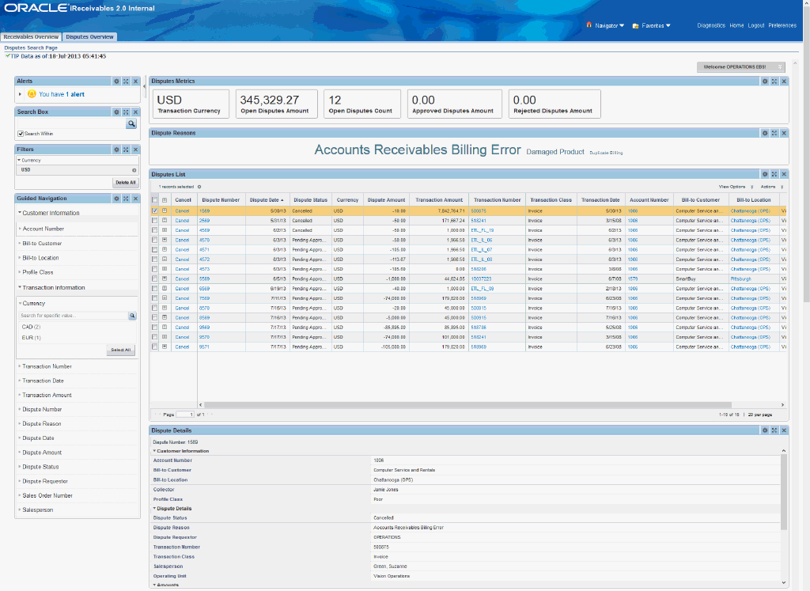Open Dispute Details settings gear

click(x=765, y=430)
